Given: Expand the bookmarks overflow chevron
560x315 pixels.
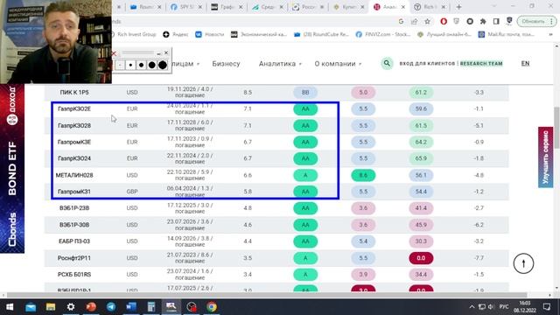Looking at the screenshot, I should click(550, 34).
